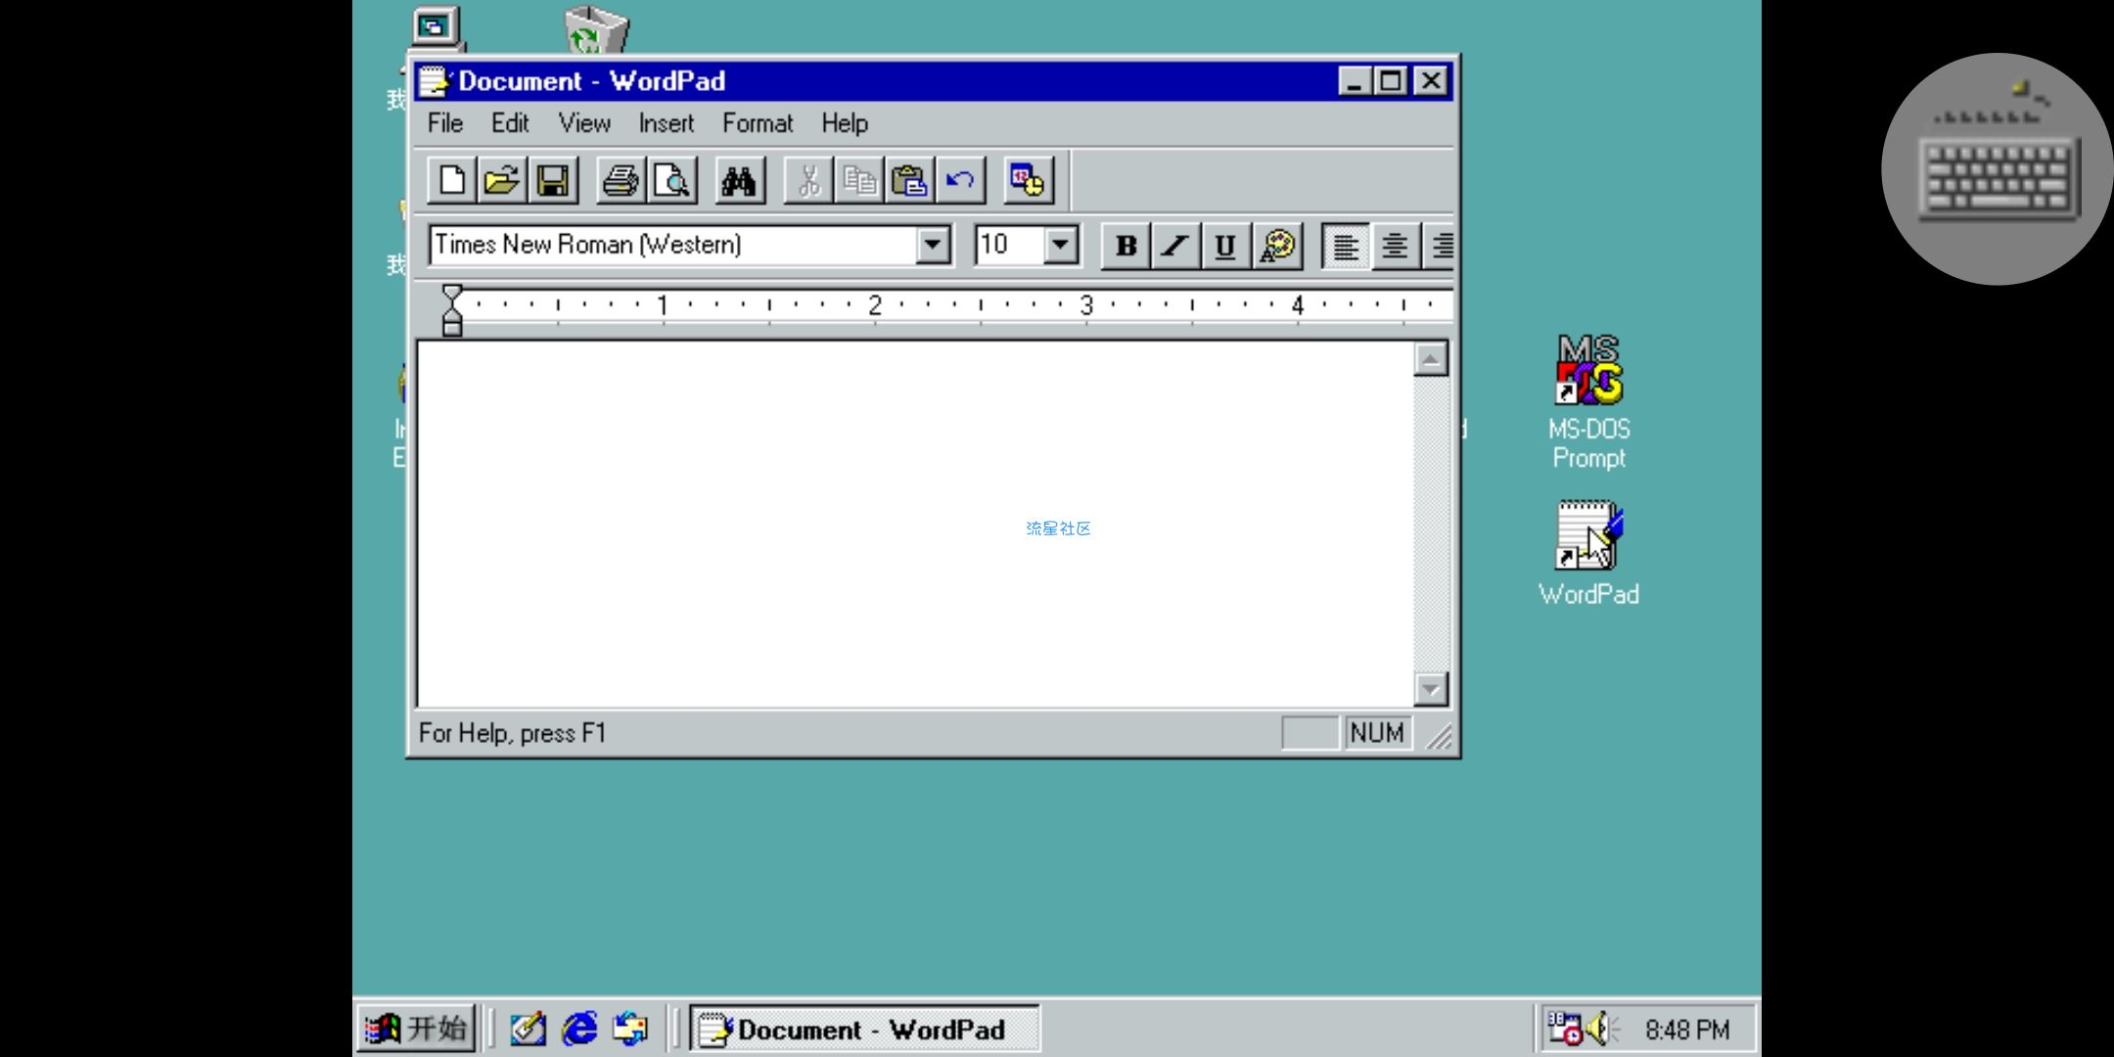Print the document with printer icon
2114x1057 pixels.
tap(620, 181)
